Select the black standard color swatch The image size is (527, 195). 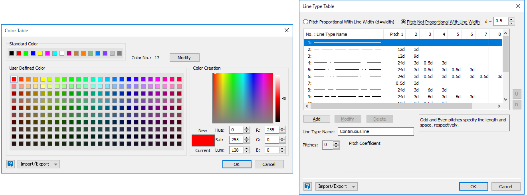(12, 53)
